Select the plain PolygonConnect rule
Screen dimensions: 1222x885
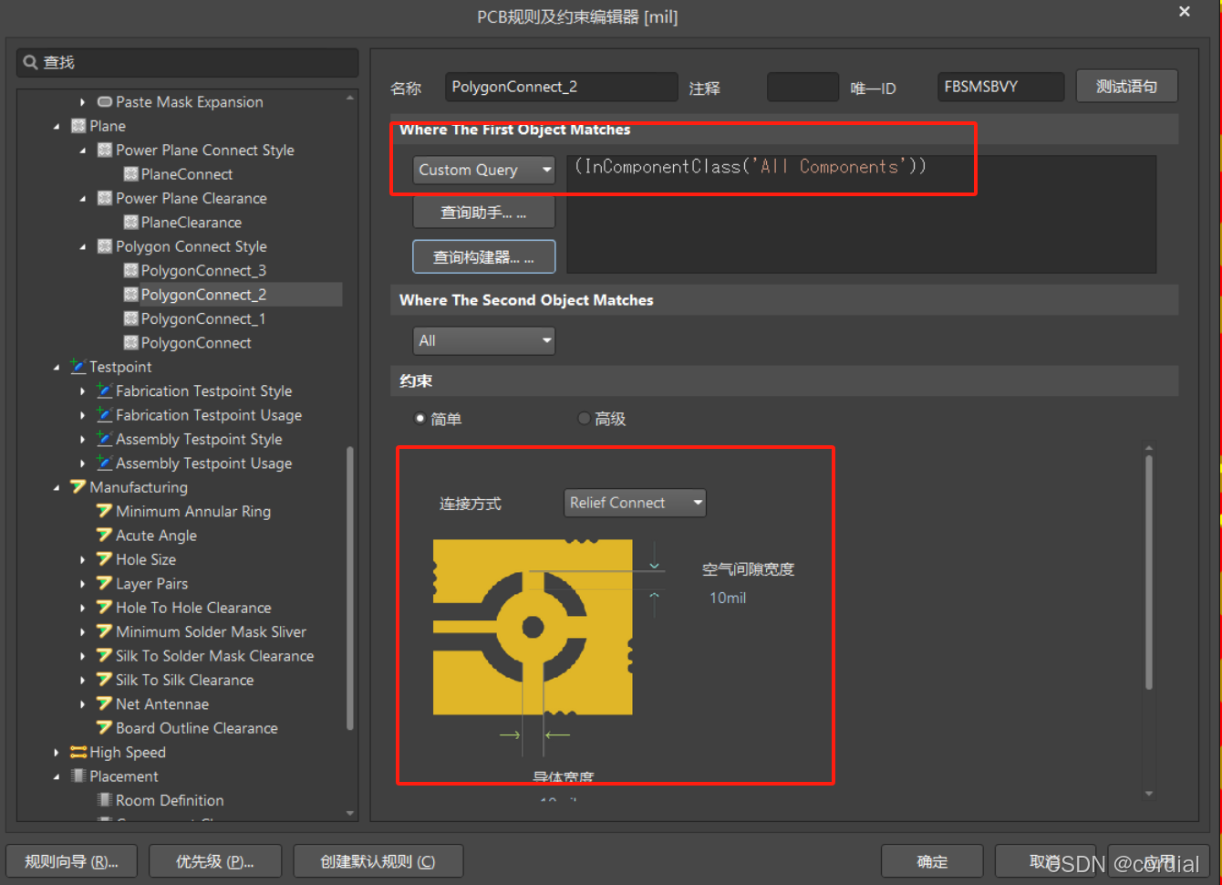[196, 343]
